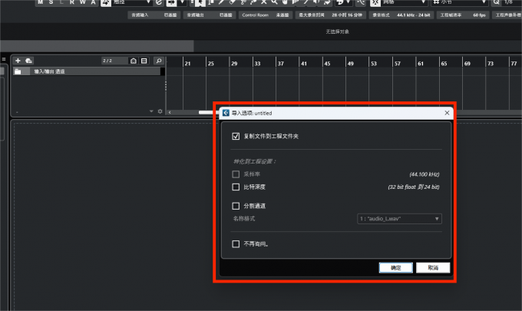Select the Object Selection arrow tool

[x=200, y=2]
